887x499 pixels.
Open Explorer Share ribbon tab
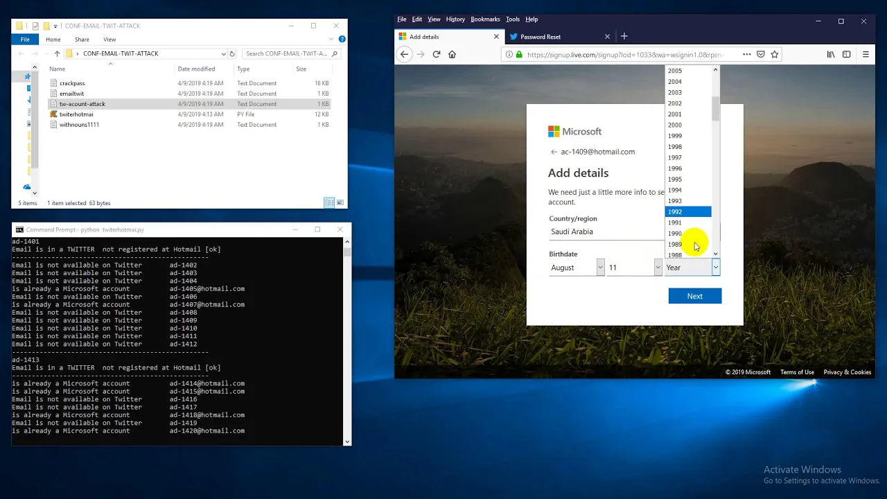coord(82,40)
